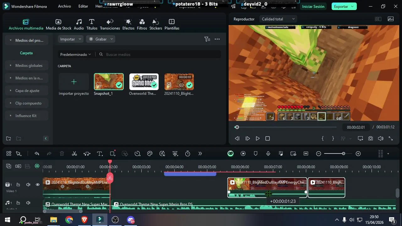402x226 pixels.
Task: Select the Crop tool
Action: click(x=112, y=153)
